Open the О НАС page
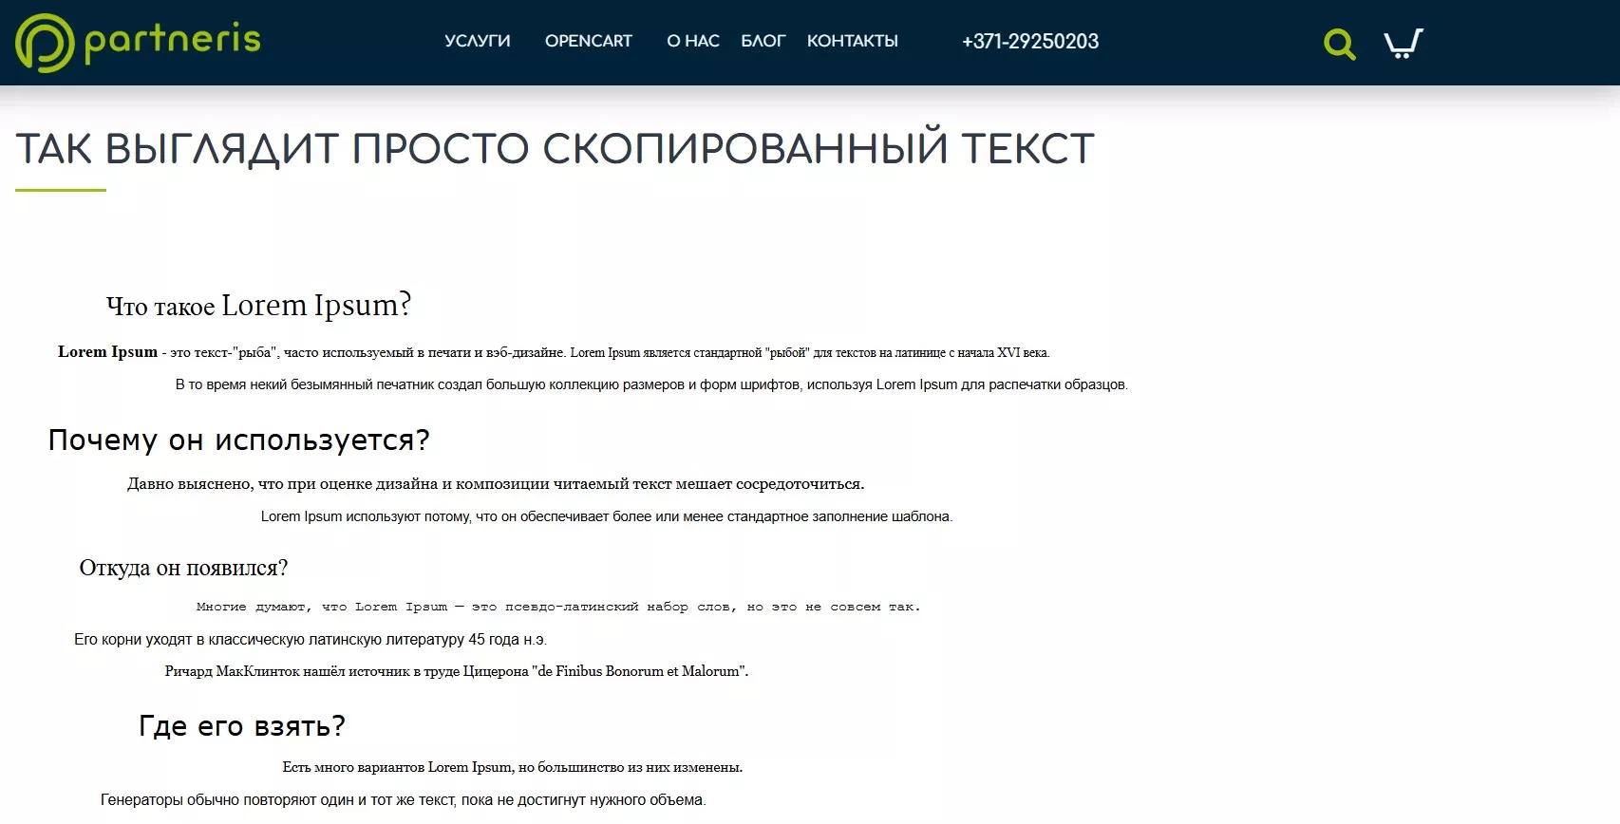This screenshot has width=1620, height=824. (x=692, y=41)
